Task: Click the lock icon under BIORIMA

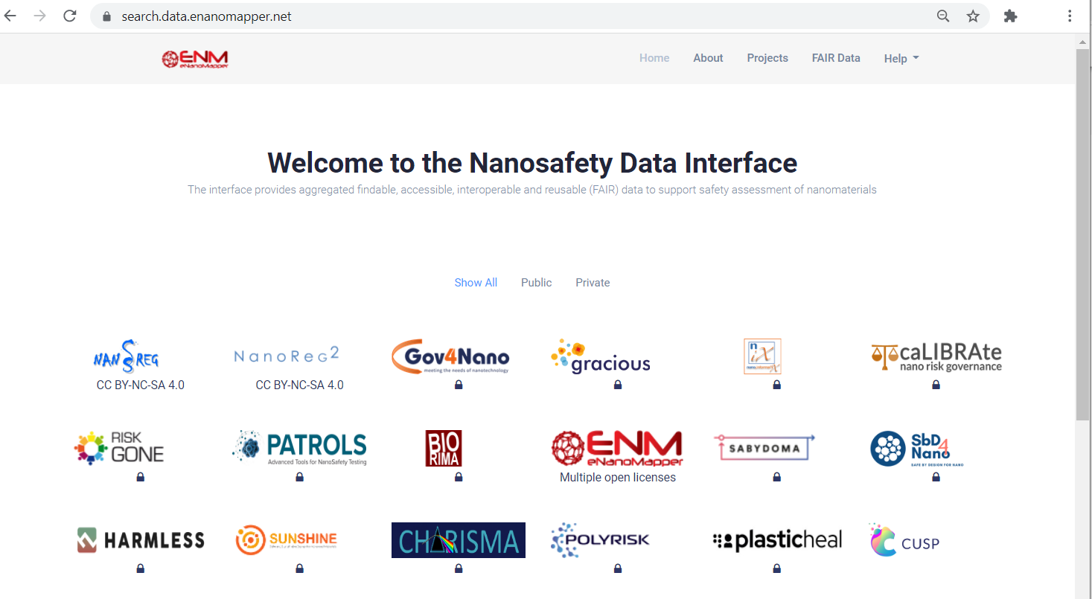Action: (x=459, y=477)
